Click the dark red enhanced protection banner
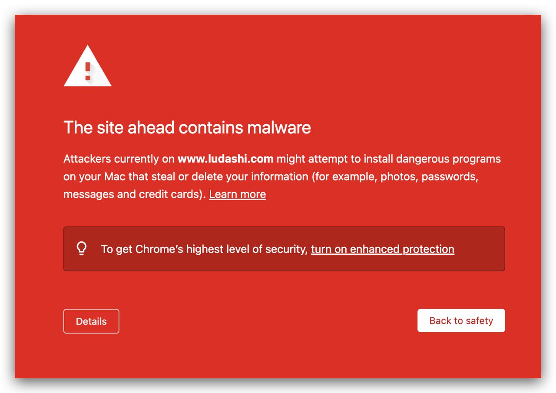The image size is (556, 393). point(284,249)
